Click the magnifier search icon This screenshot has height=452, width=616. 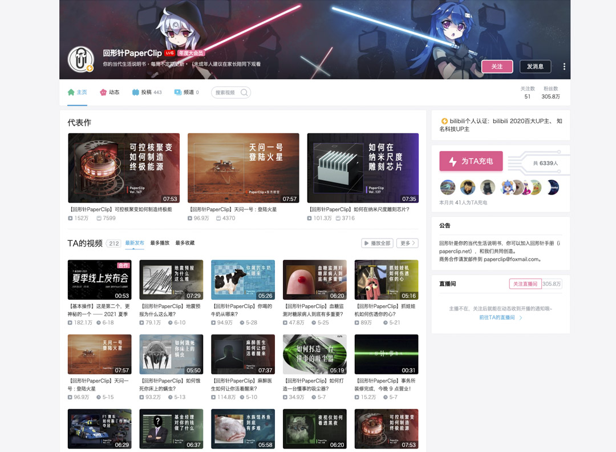(244, 92)
